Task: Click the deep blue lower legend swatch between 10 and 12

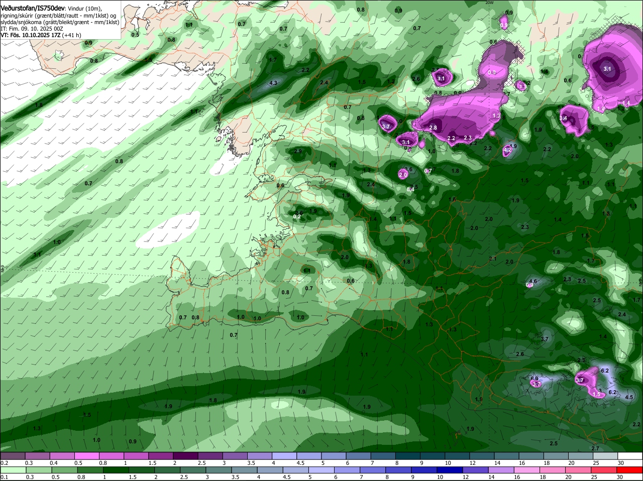Action: pos(449,470)
